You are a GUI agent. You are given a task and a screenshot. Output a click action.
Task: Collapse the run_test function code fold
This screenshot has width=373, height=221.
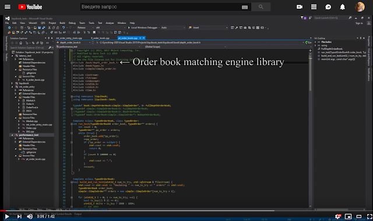[72, 124]
